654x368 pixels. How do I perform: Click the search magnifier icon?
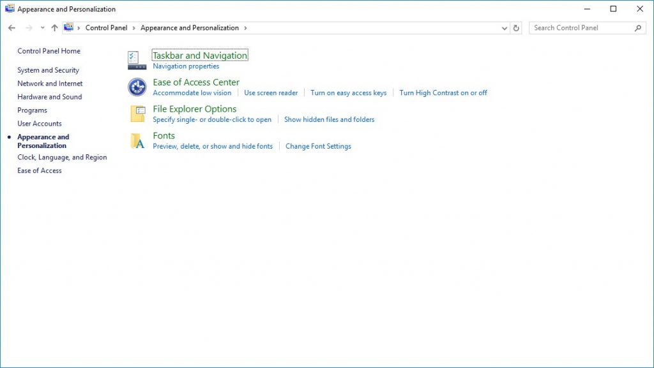[x=637, y=27]
